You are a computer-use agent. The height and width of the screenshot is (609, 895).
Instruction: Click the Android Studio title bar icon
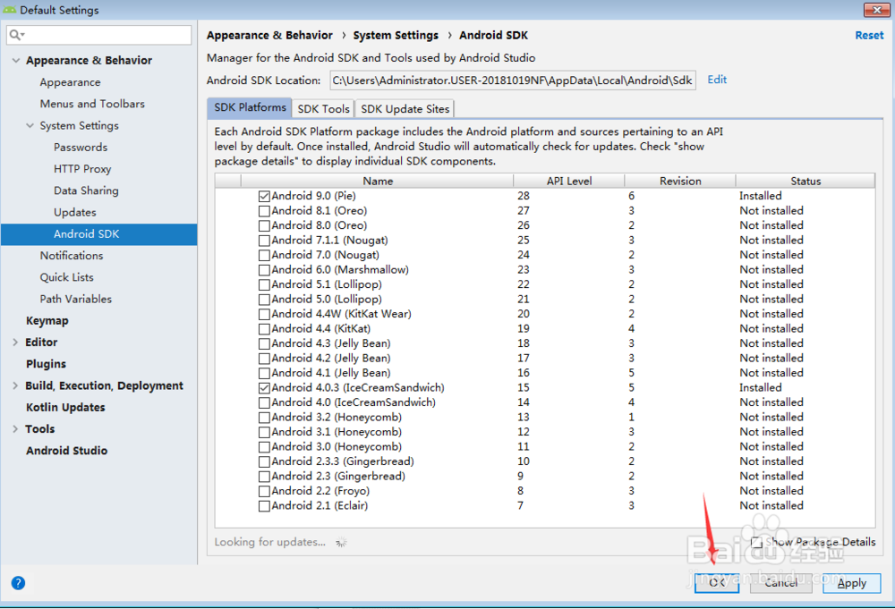pos(9,10)
